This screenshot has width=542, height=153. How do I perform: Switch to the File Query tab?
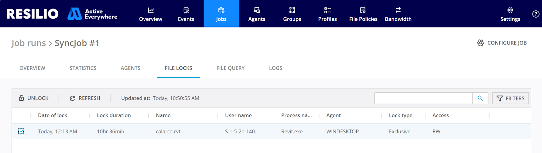(230, 68)
